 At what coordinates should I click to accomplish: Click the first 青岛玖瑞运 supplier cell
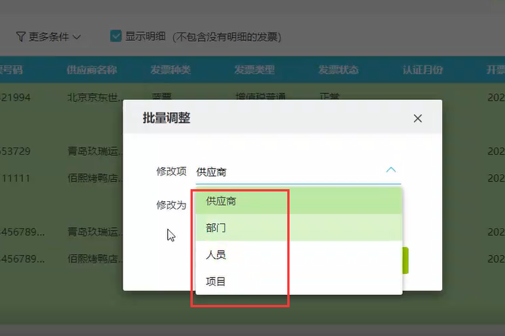(x=94, y=151)
